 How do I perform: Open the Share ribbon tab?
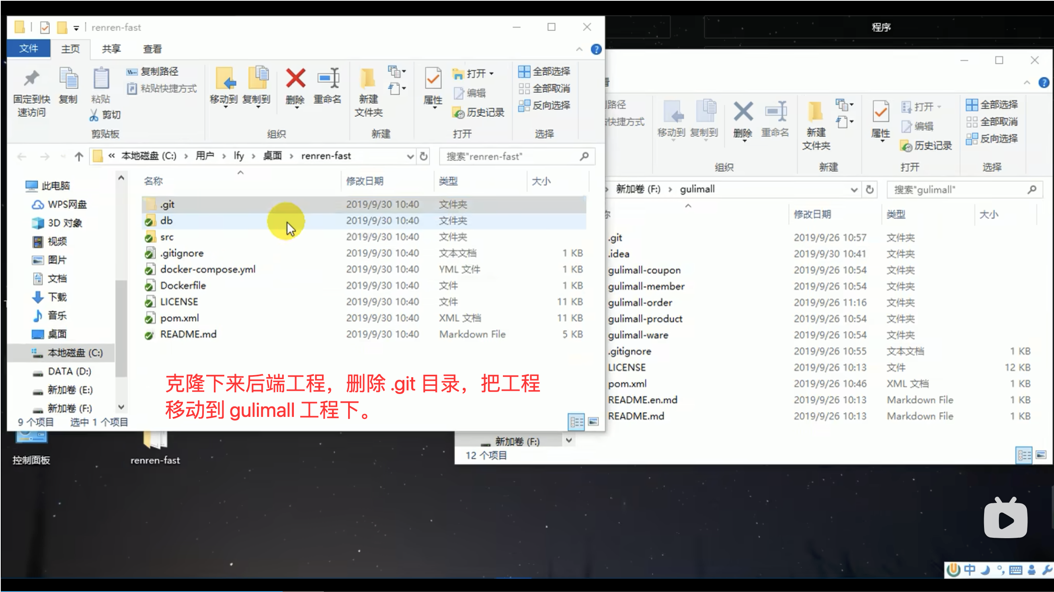[x=111, y=49]
